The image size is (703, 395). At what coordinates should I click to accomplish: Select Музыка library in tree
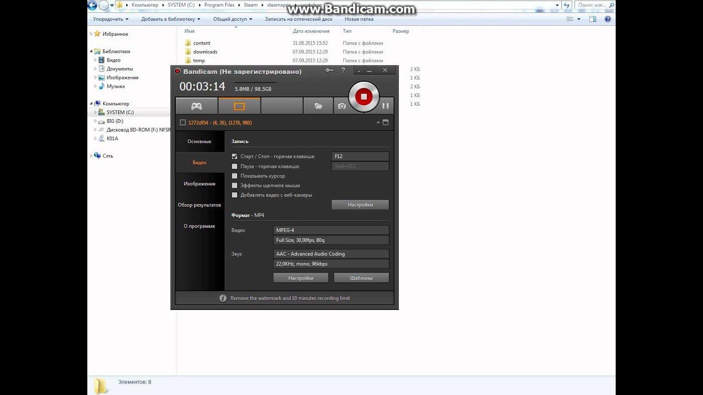(115, 86)
